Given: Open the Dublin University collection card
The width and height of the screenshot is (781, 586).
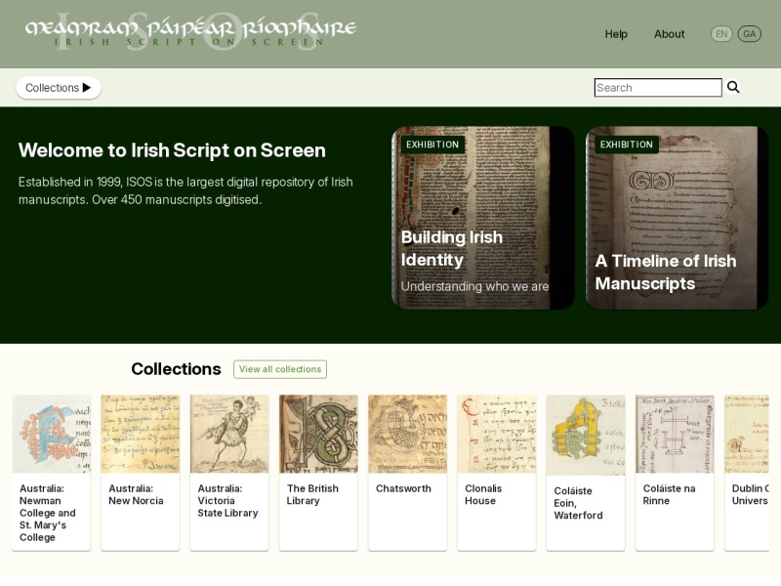Looking at the screenshot, I should [747, 473].
